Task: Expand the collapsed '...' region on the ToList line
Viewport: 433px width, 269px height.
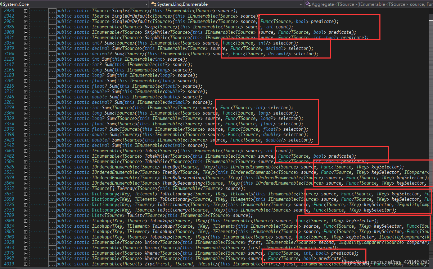Action: (53, 215)
